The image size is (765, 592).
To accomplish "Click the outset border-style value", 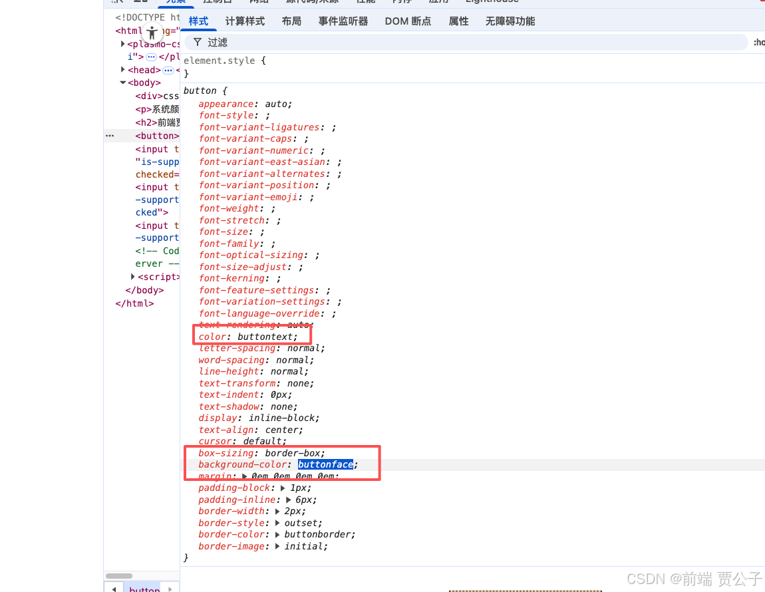I will pos(301,523).
